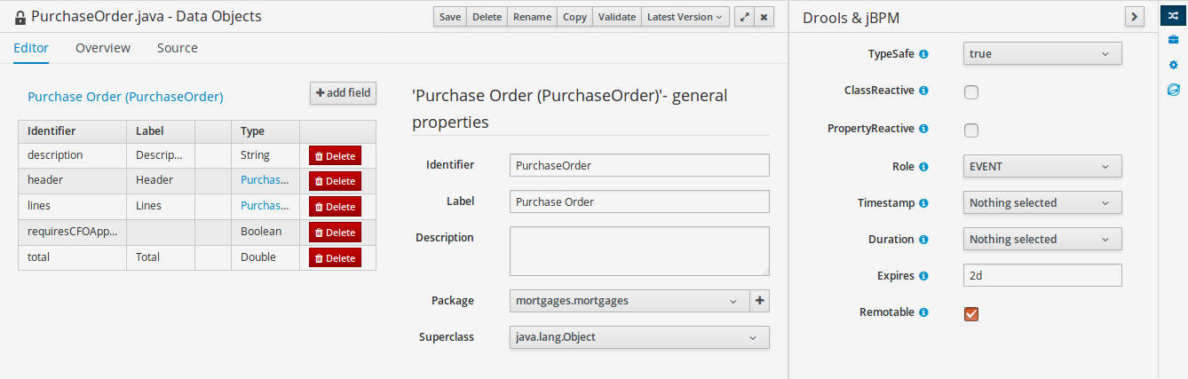The width and height of the screenshot is (1188, 379).
Task: Click the Expires info icon
Action: point(923,276)
